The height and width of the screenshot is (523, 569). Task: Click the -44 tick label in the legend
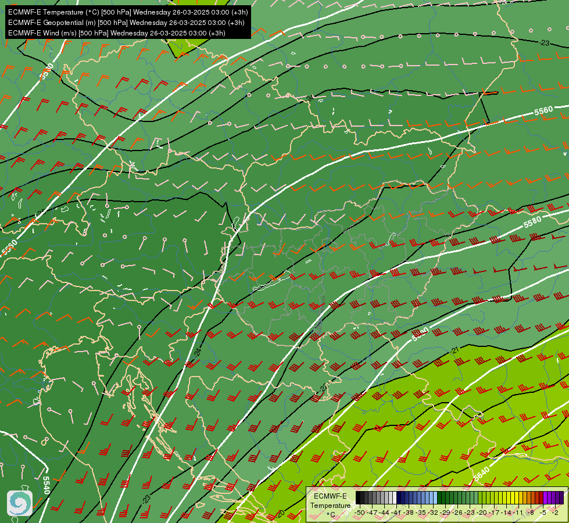pos(384,513)
